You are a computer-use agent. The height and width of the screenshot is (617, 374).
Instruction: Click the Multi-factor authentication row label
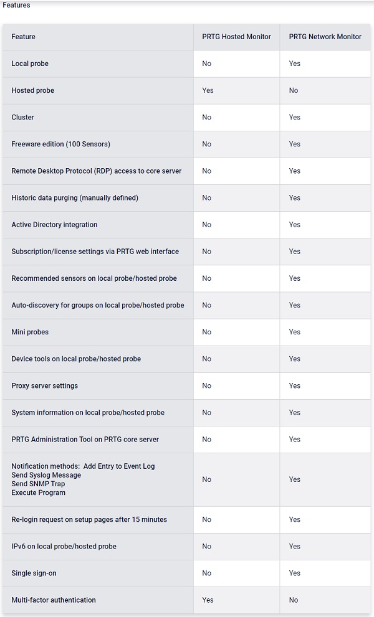(x=54, y=600)
